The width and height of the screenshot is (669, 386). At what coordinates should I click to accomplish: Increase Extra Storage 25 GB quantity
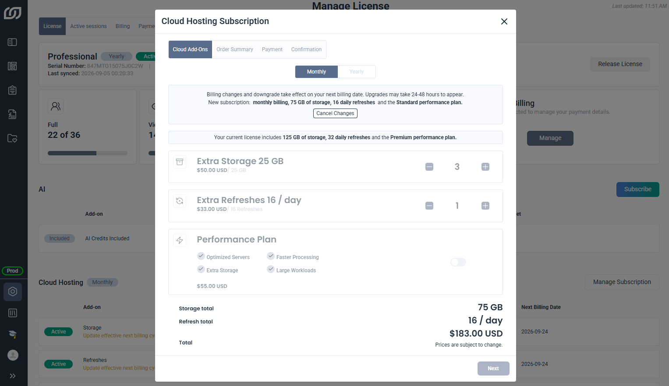[x=485, y=167]
